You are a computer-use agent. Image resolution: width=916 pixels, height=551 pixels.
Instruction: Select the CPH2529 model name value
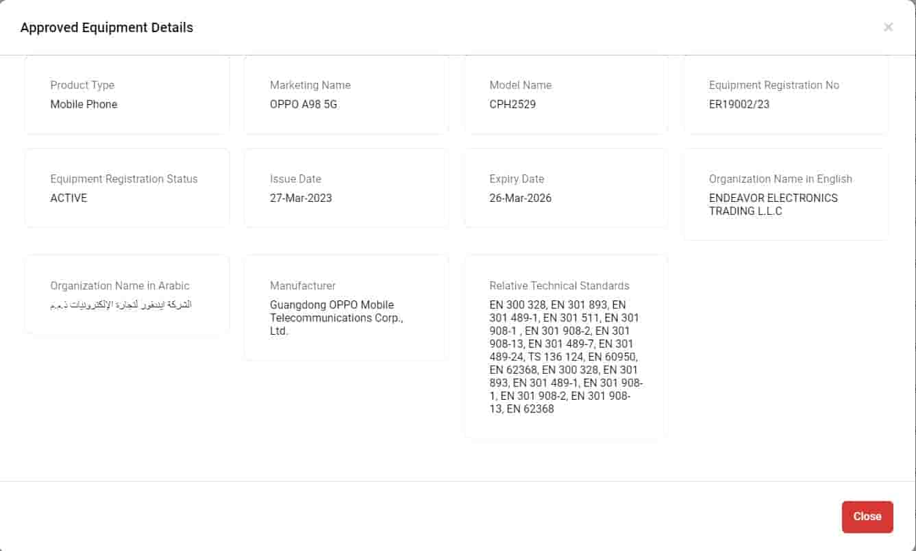[512, 104]
